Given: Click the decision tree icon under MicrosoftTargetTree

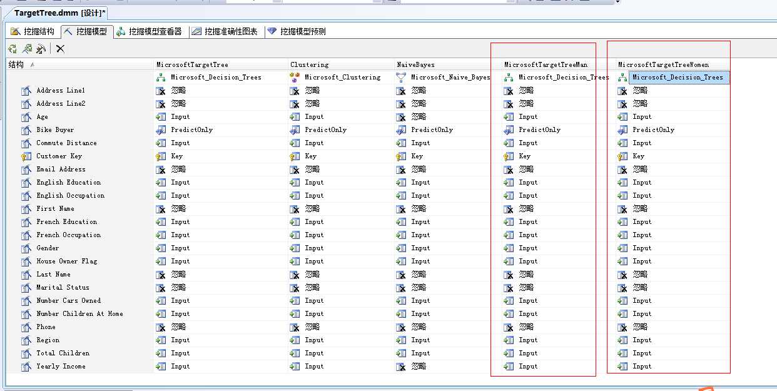Looking at the screenshot, I should click(x=161, y=78).
